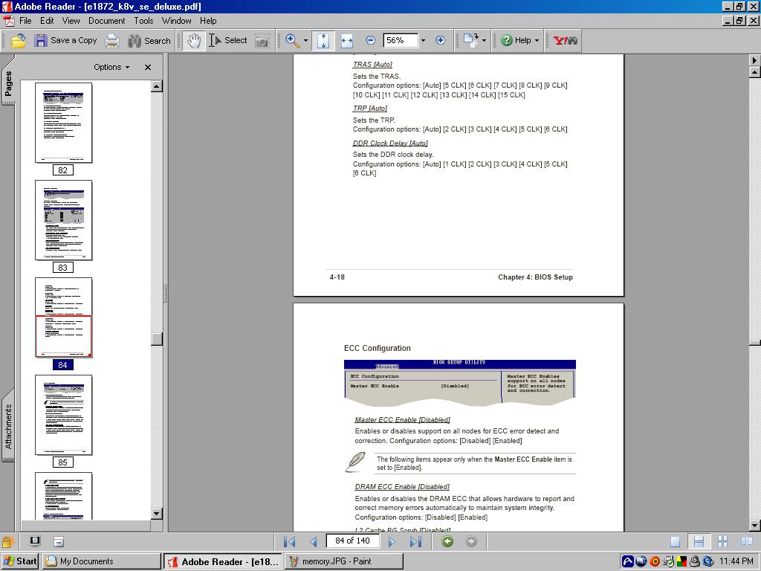Open a file with the folder icon

pos(19,41)
